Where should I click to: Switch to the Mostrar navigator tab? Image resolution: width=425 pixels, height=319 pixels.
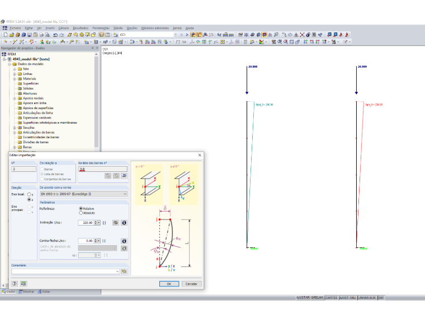pos(27,292)
